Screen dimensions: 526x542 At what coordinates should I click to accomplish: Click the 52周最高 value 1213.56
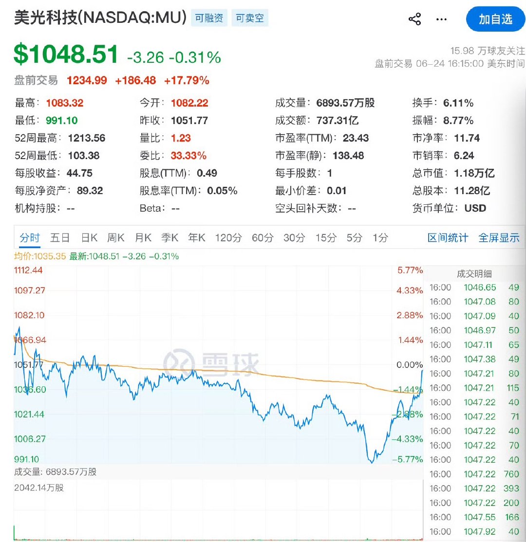click(87, 138)
